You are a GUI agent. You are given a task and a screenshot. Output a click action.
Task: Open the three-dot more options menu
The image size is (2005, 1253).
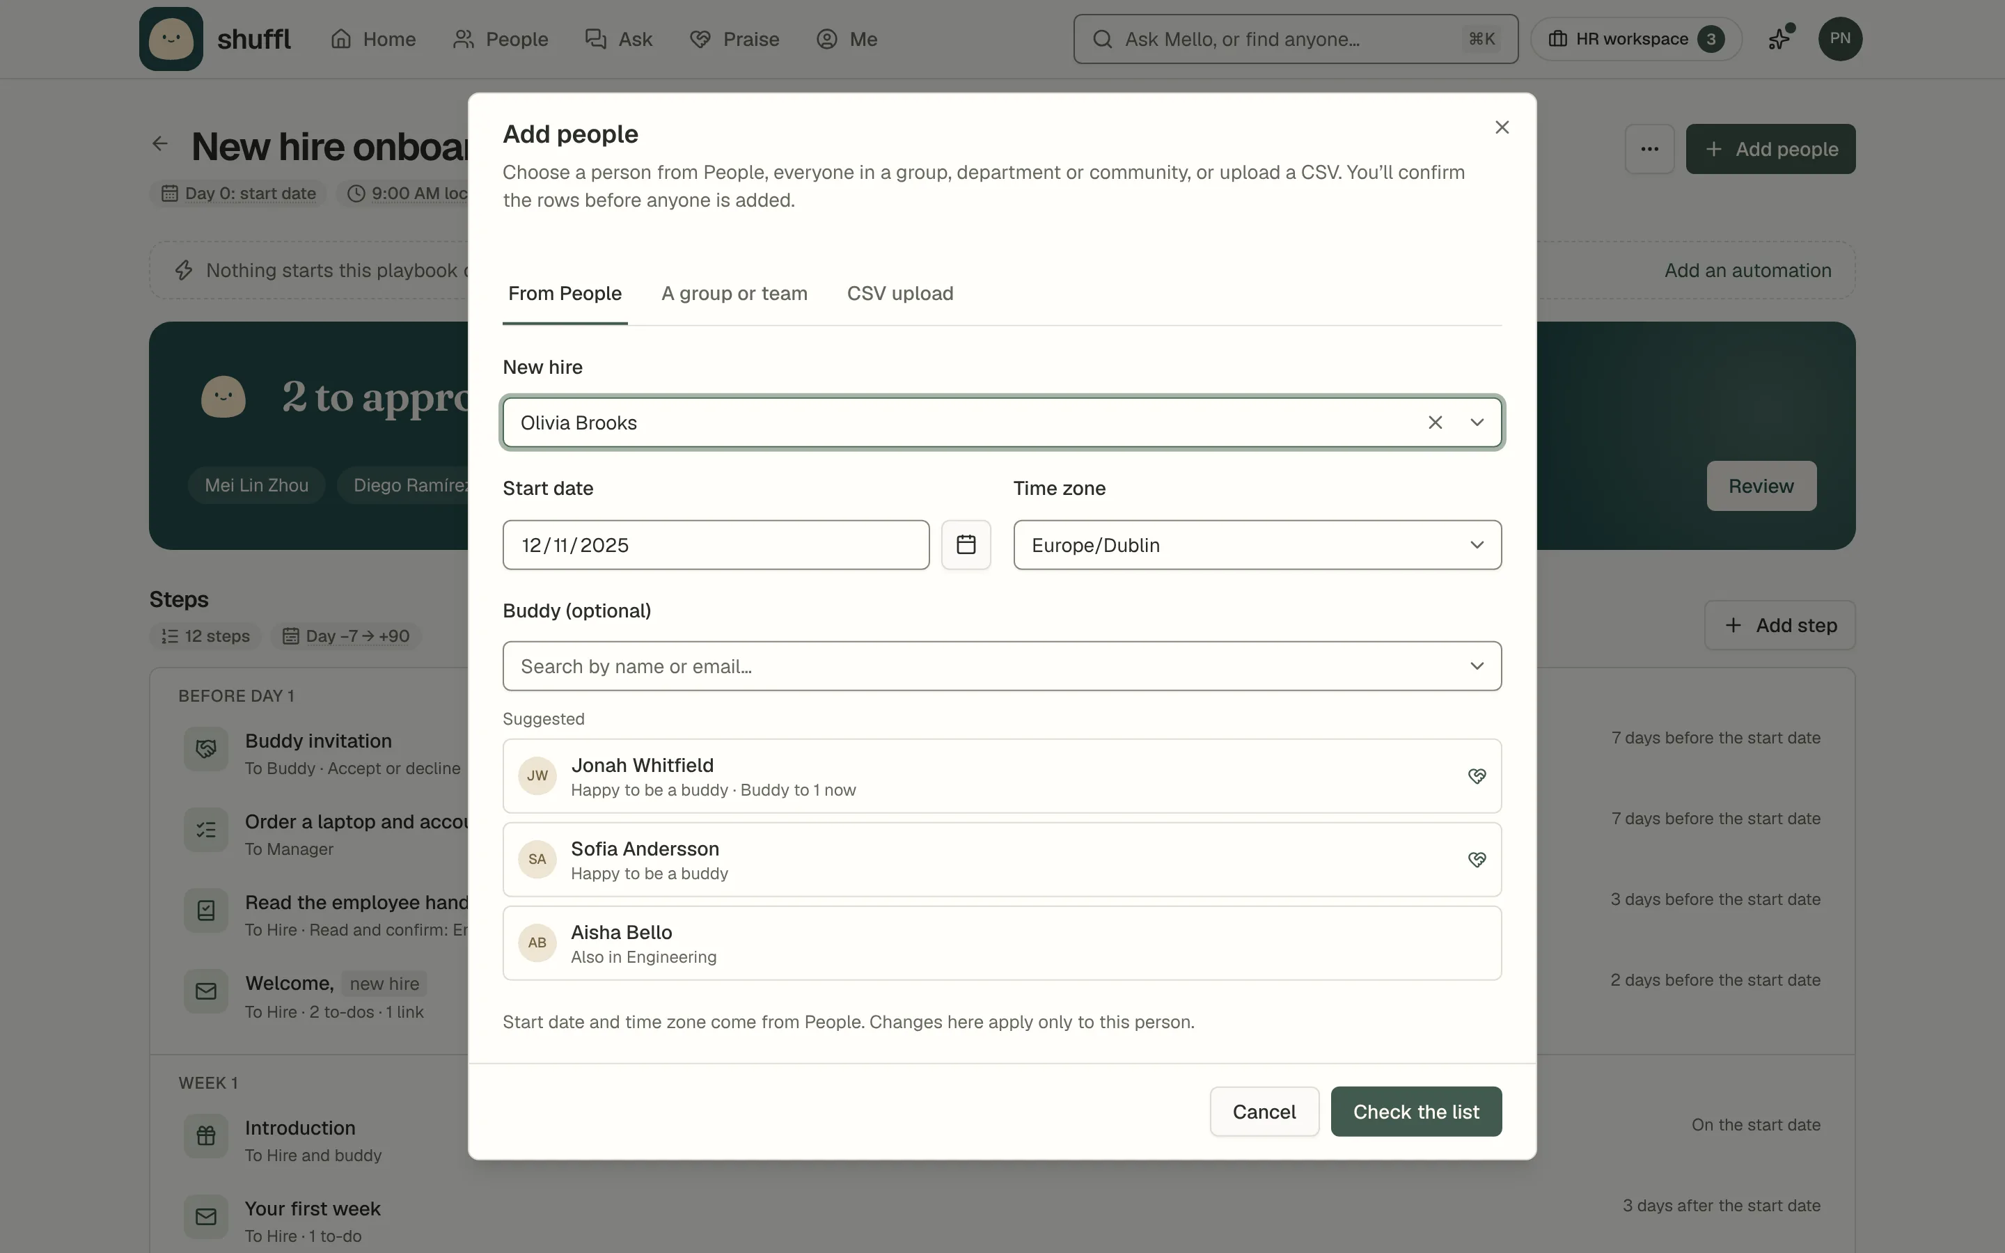pyautogui.click(x=1649, y=149)
